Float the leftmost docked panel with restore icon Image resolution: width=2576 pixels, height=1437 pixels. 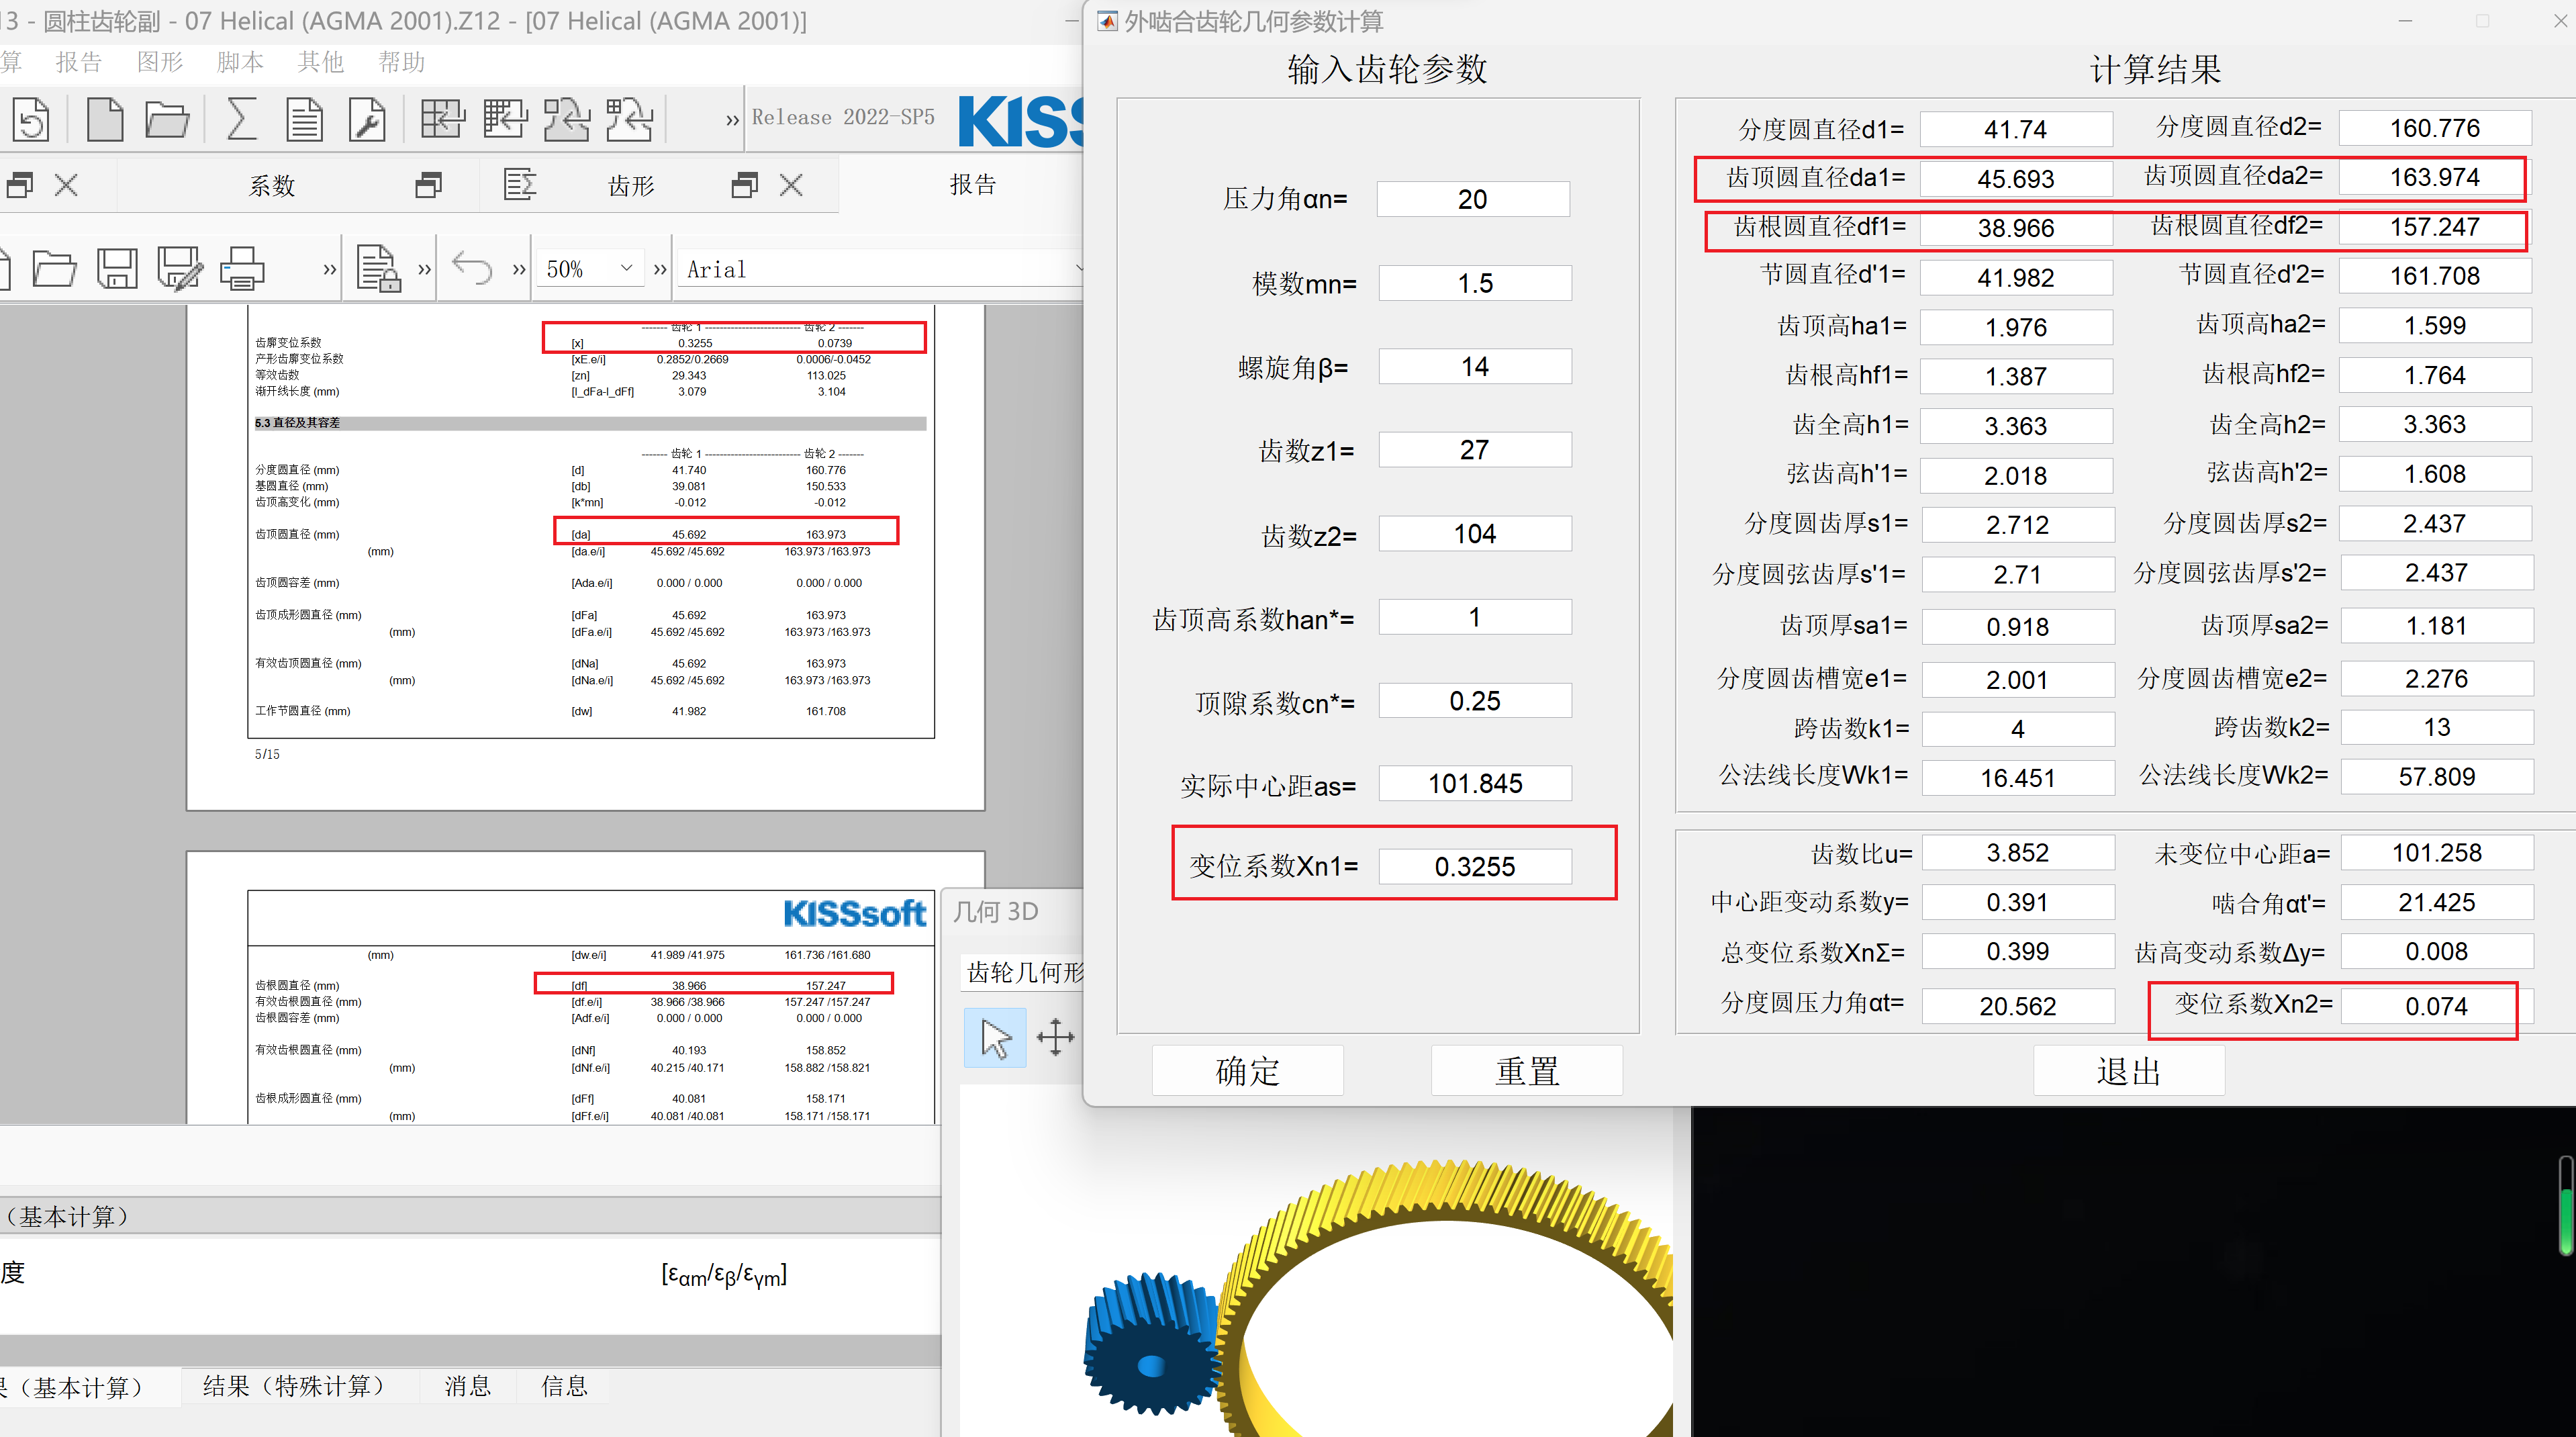coord(20,185)
